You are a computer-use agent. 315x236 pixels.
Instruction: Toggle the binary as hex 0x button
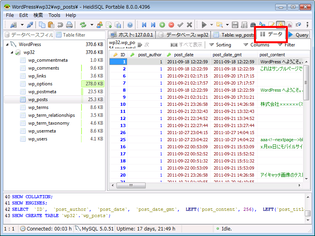pos(289,25)
